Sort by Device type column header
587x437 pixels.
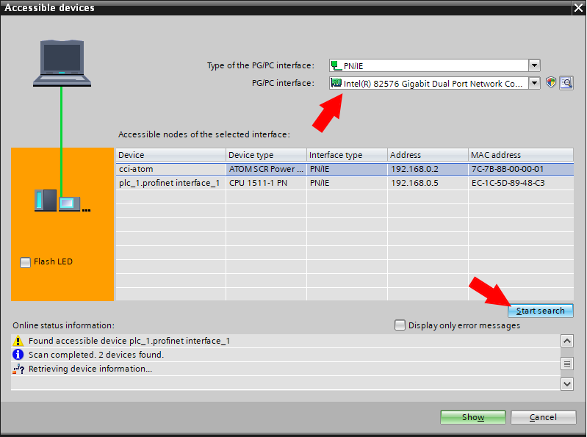(x=266, y=155)
